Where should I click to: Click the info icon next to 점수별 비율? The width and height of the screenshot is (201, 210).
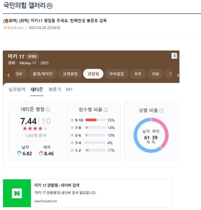[106, 110]
